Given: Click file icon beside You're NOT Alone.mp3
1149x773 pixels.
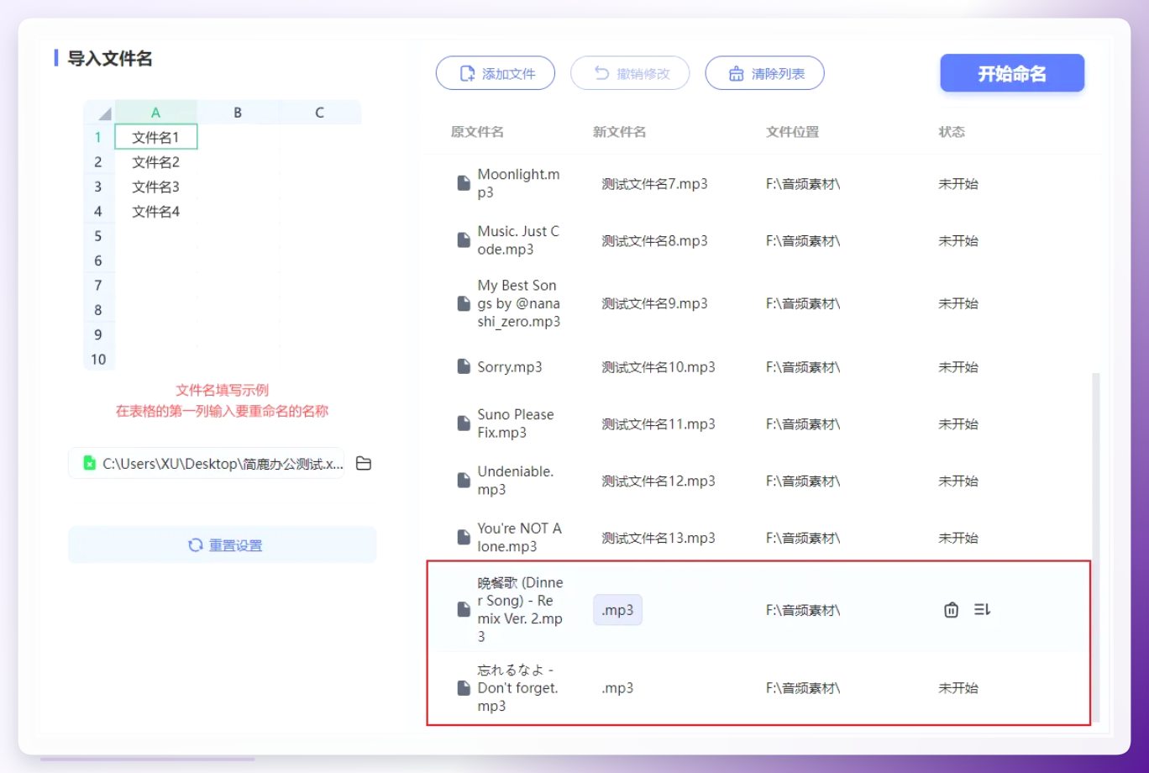Looking at the screenshot, I should click(x=464, y=538).
